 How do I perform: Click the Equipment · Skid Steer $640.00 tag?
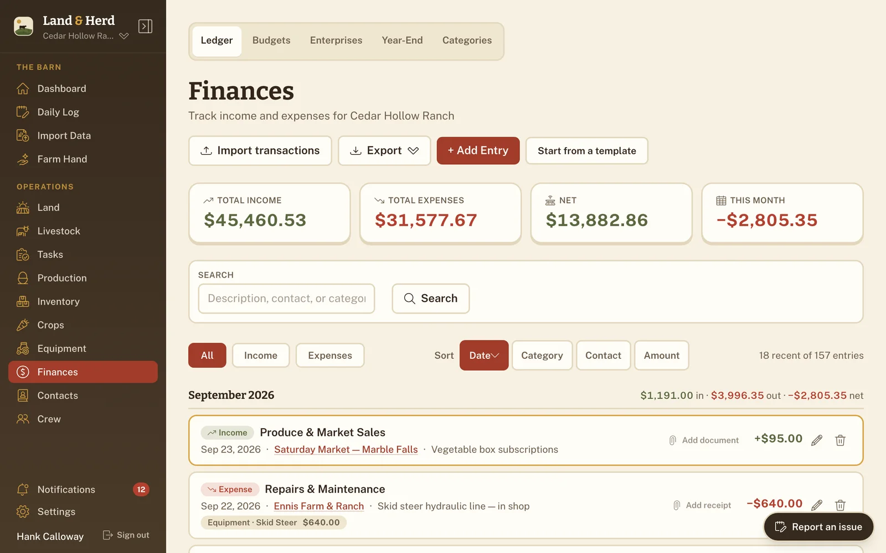tap(274, 523)
